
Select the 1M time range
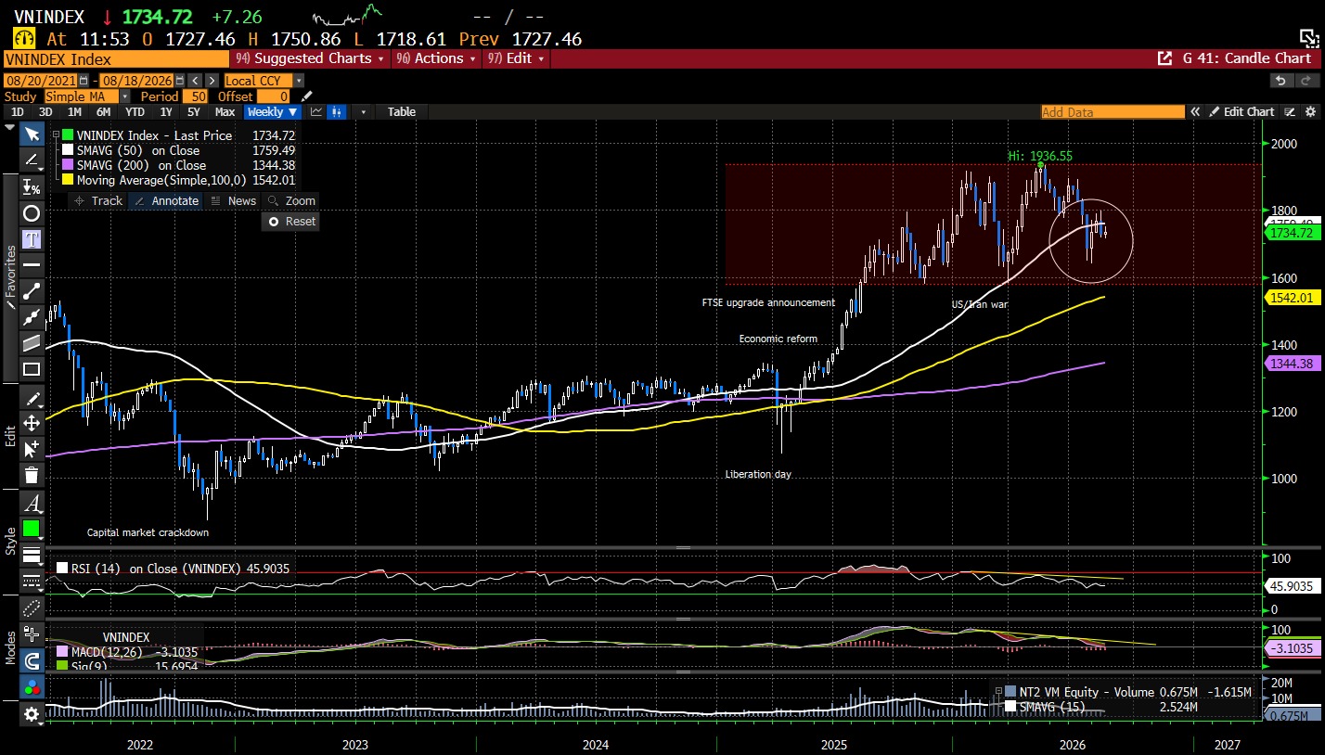(x=74, y=112)
